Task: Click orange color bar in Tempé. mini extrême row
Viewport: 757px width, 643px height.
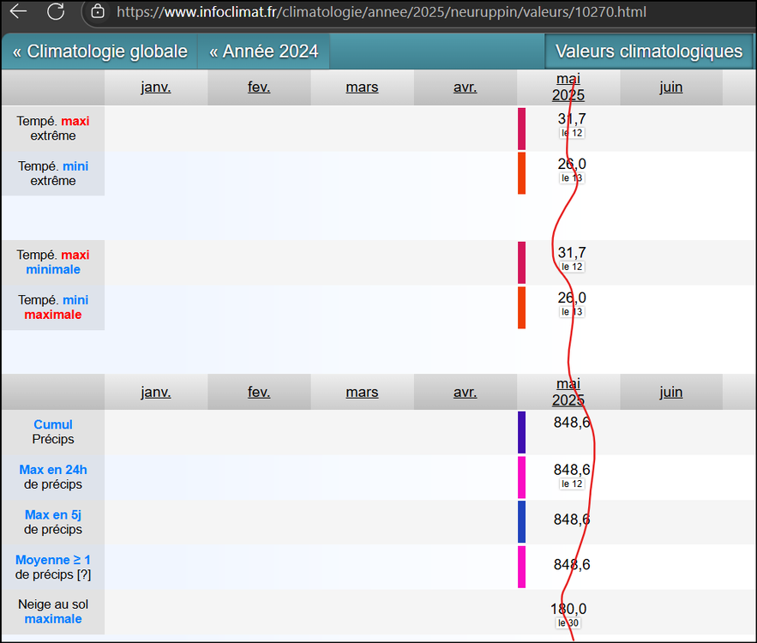Action: click(x=521, y=173)
